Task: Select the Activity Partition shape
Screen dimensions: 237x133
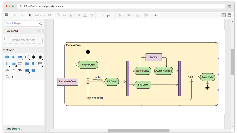Action: point(13,57)
